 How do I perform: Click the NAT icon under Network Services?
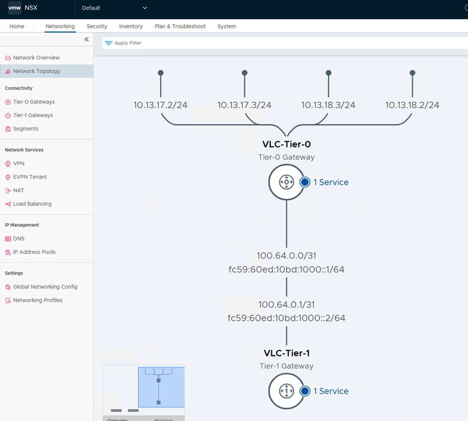click(x=8, y=191)
